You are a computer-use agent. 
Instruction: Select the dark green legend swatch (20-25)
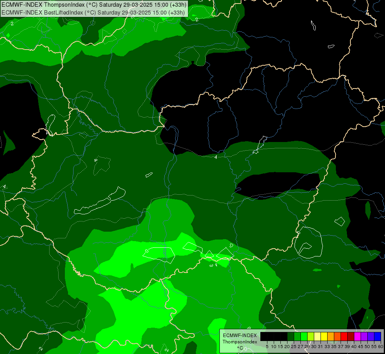point(291,336)
